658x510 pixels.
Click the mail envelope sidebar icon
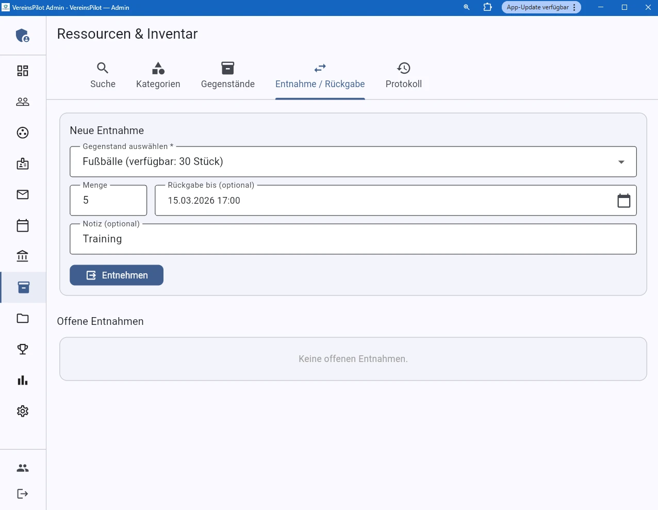23,194
